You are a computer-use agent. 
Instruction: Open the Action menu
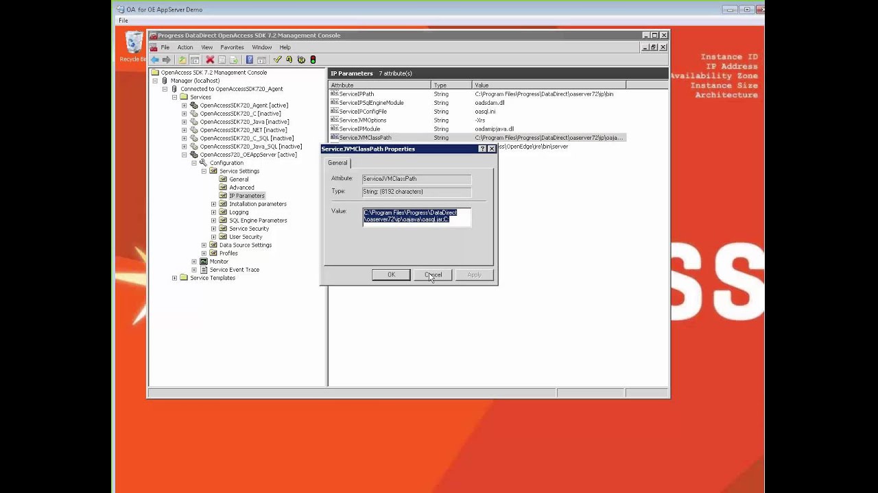pyautogui.click(x=185, y=47)
